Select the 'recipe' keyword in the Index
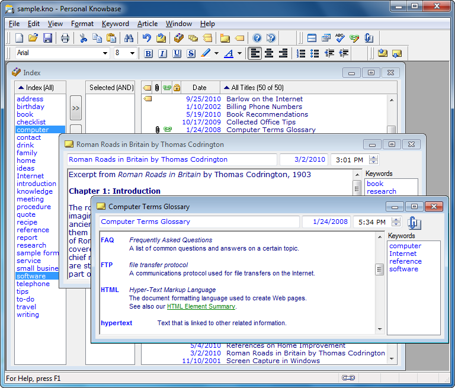 [x=27, y=222]
